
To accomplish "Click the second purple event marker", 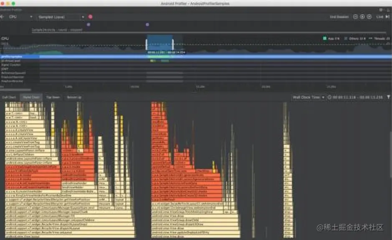I will click(x=147, y=25).
